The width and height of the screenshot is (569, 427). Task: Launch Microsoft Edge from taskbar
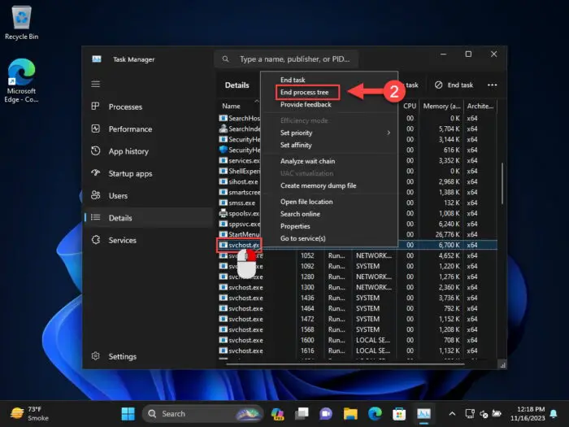(x=375, y=413)
